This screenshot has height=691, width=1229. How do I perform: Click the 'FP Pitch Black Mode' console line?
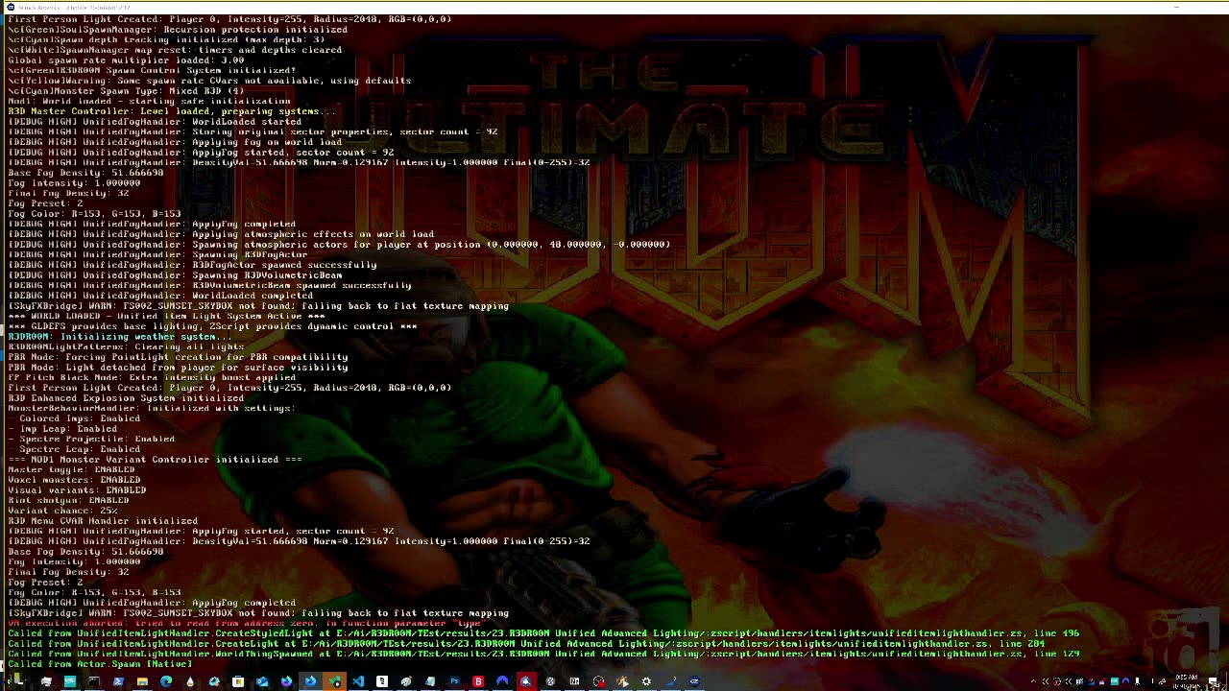click(x=152, y=378)
